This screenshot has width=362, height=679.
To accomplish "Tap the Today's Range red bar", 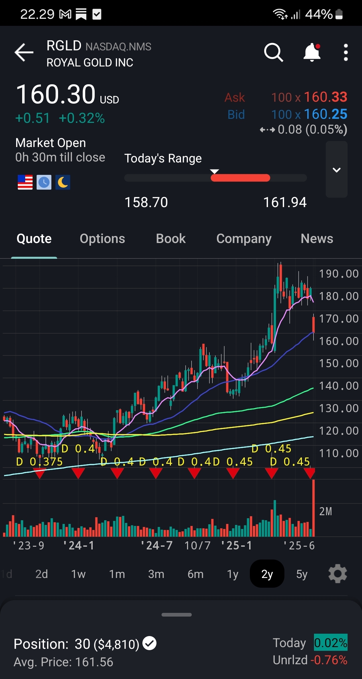I will (240, 178).
